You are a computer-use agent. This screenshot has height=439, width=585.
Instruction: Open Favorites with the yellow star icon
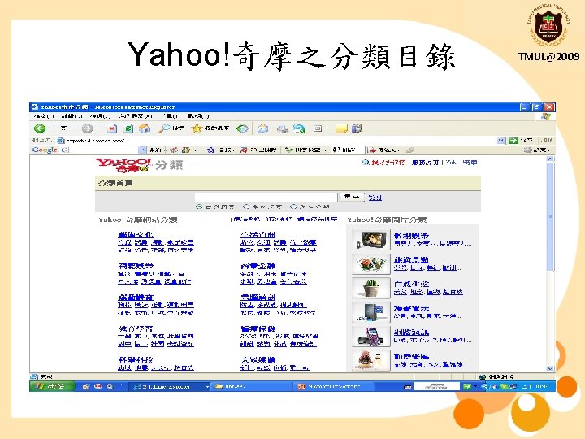(197, 128)
